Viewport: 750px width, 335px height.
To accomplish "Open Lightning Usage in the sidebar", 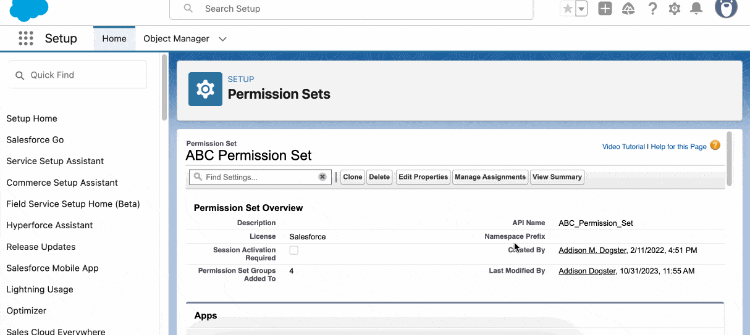I will click(x=40, y=289).
